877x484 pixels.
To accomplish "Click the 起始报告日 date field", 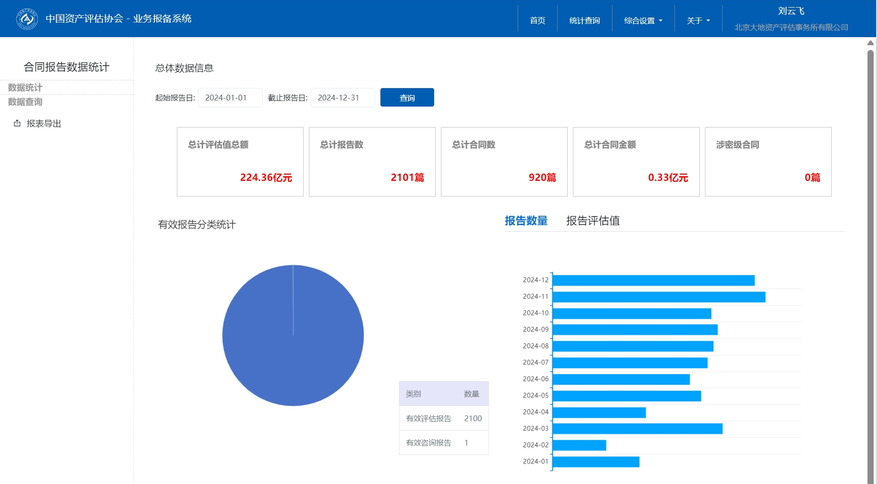I will tap(230, 98).
